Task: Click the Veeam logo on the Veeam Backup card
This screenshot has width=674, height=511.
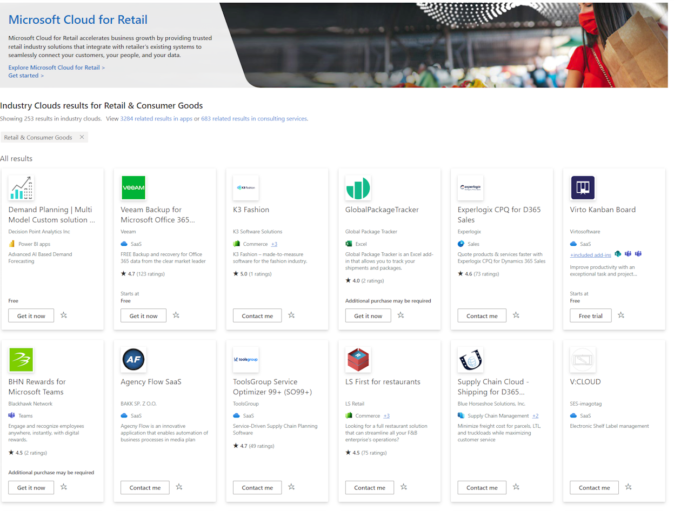Action: [134, 187]
